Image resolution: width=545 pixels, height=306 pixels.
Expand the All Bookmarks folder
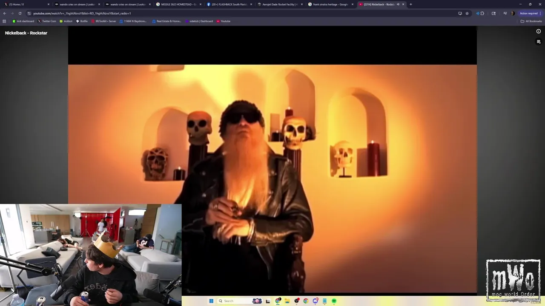(531, 21)
